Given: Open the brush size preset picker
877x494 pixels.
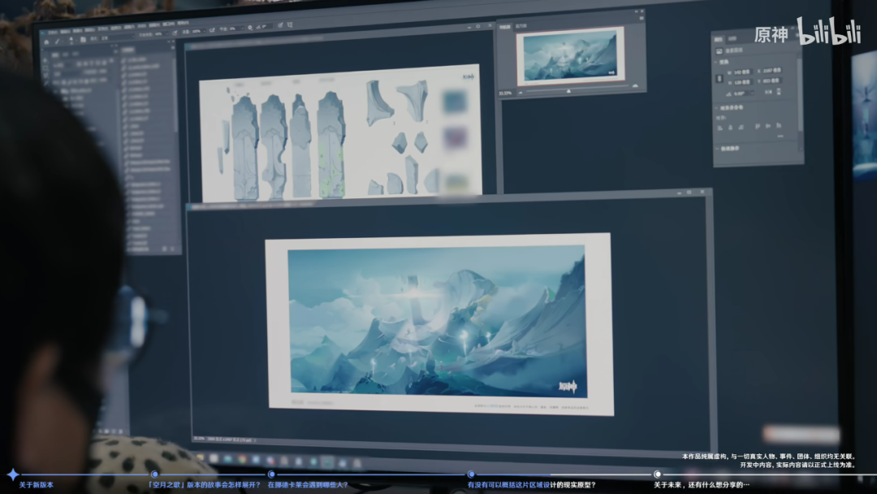Looking at the screenshot, I should pos(73,40).
